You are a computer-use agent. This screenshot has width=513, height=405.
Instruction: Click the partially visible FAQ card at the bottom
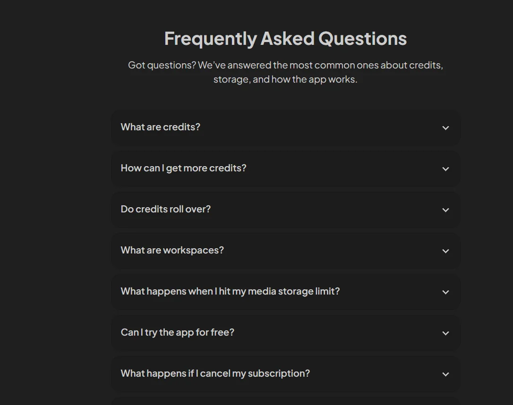[285, 401]
